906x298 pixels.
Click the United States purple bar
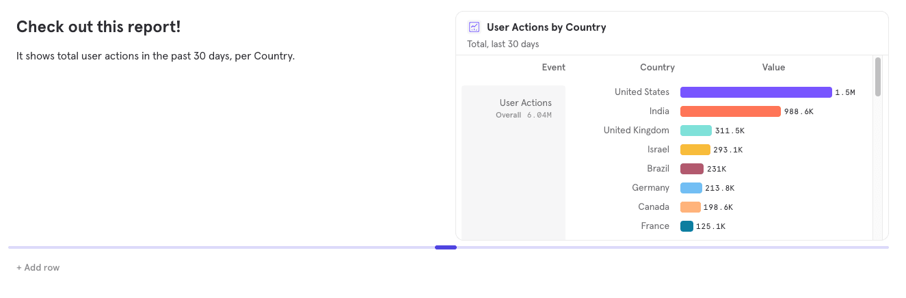tap(756, 92)
